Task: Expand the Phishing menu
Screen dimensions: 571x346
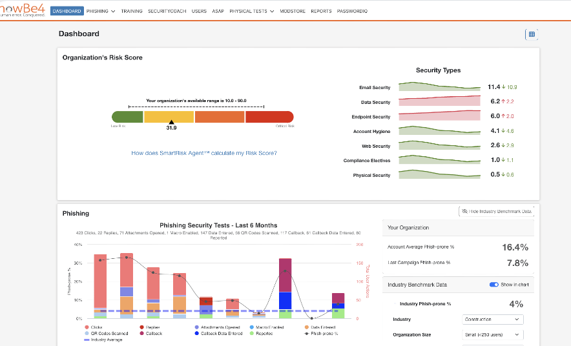Action: pos(101,11)
